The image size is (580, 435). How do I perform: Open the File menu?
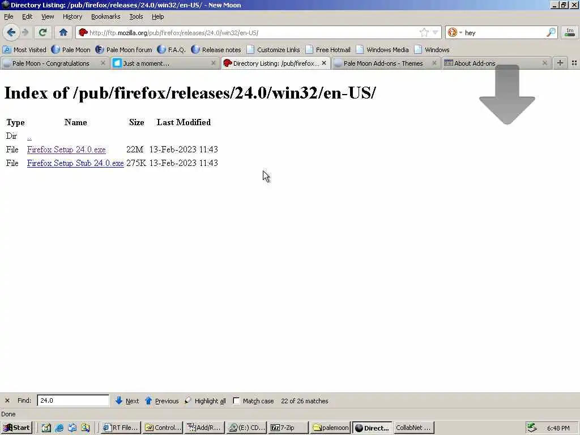(8, 16)
